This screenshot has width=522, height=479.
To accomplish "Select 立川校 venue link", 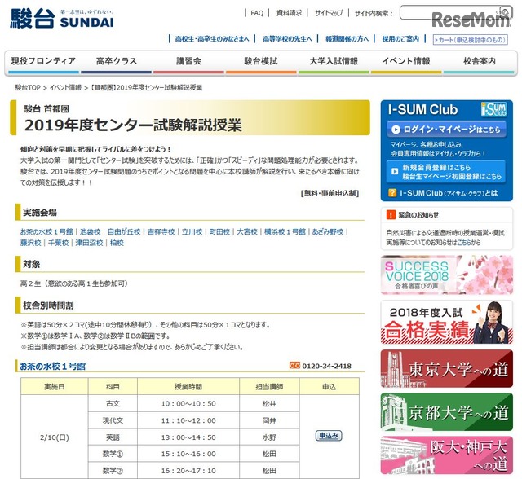I will [192, 231].
